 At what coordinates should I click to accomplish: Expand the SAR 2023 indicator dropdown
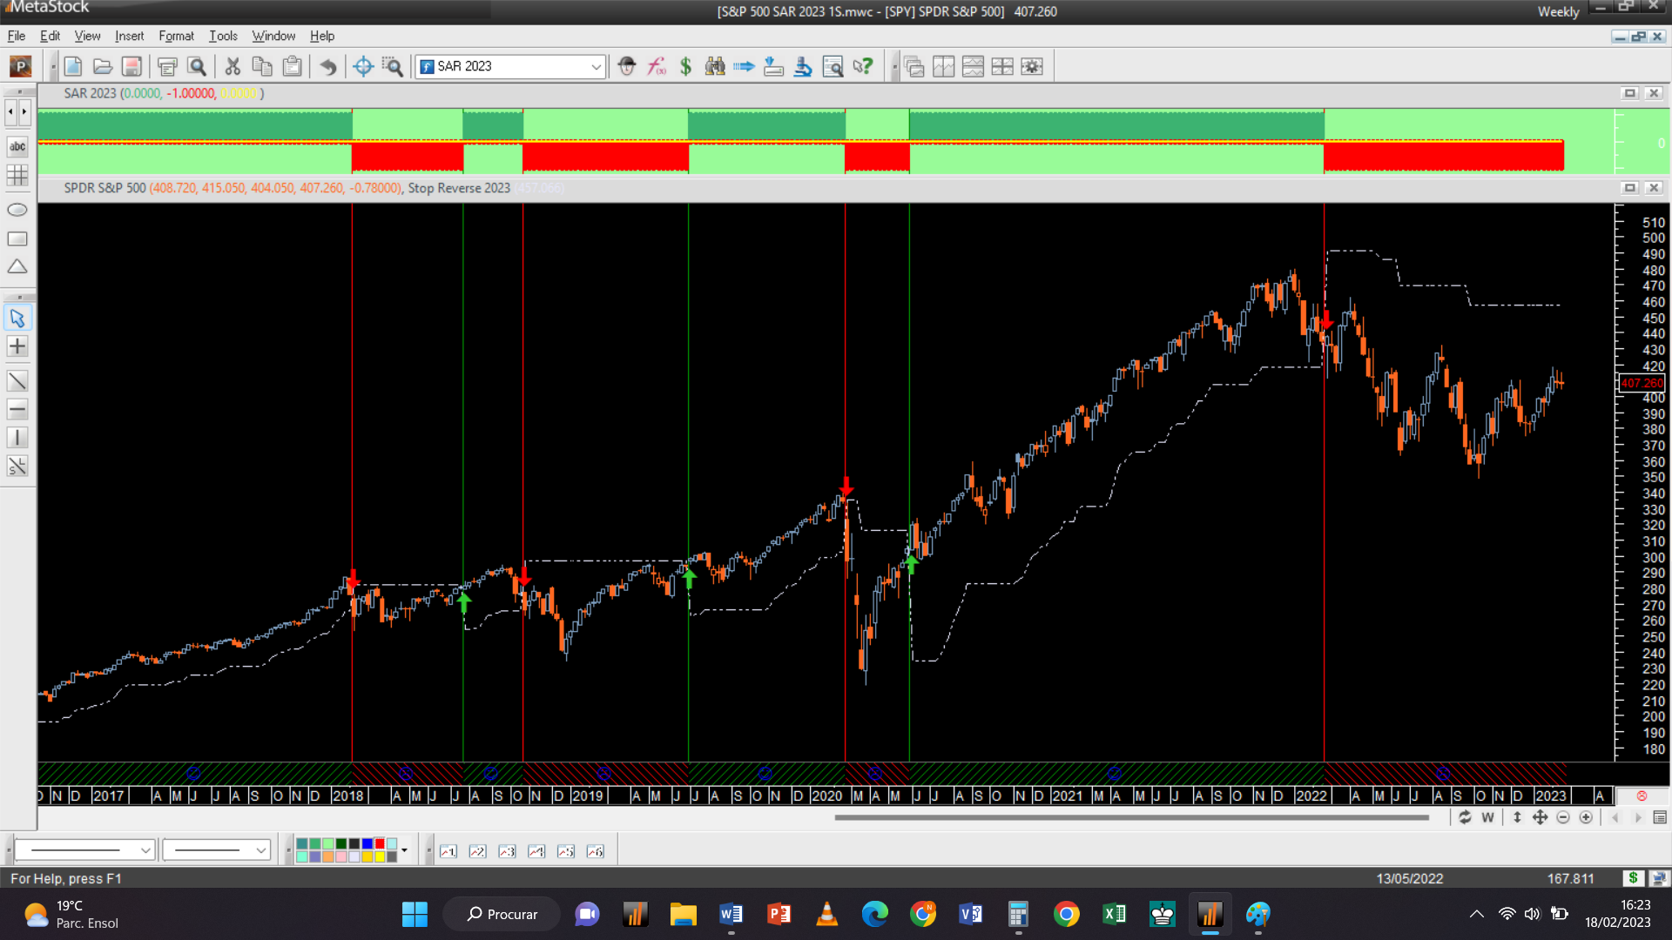coord(596,66)
